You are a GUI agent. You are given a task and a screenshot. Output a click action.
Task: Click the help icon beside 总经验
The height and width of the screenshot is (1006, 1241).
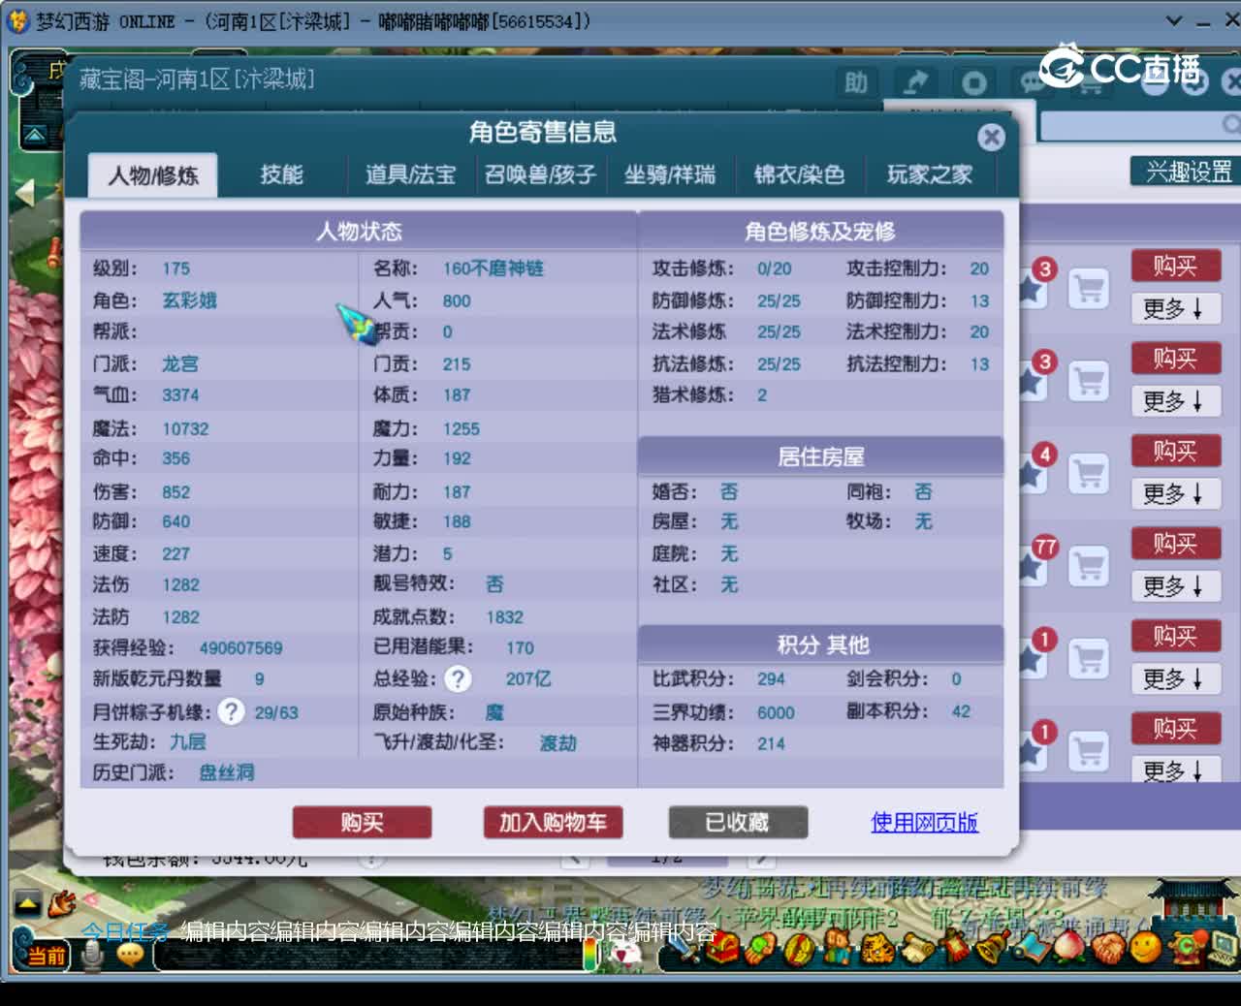coord(458,678)
